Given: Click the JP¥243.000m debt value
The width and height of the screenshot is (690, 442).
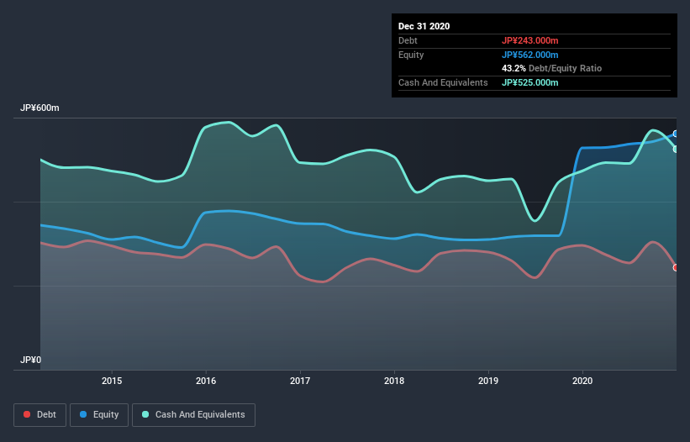Looking at the screenshot, I should pos(529,40).
